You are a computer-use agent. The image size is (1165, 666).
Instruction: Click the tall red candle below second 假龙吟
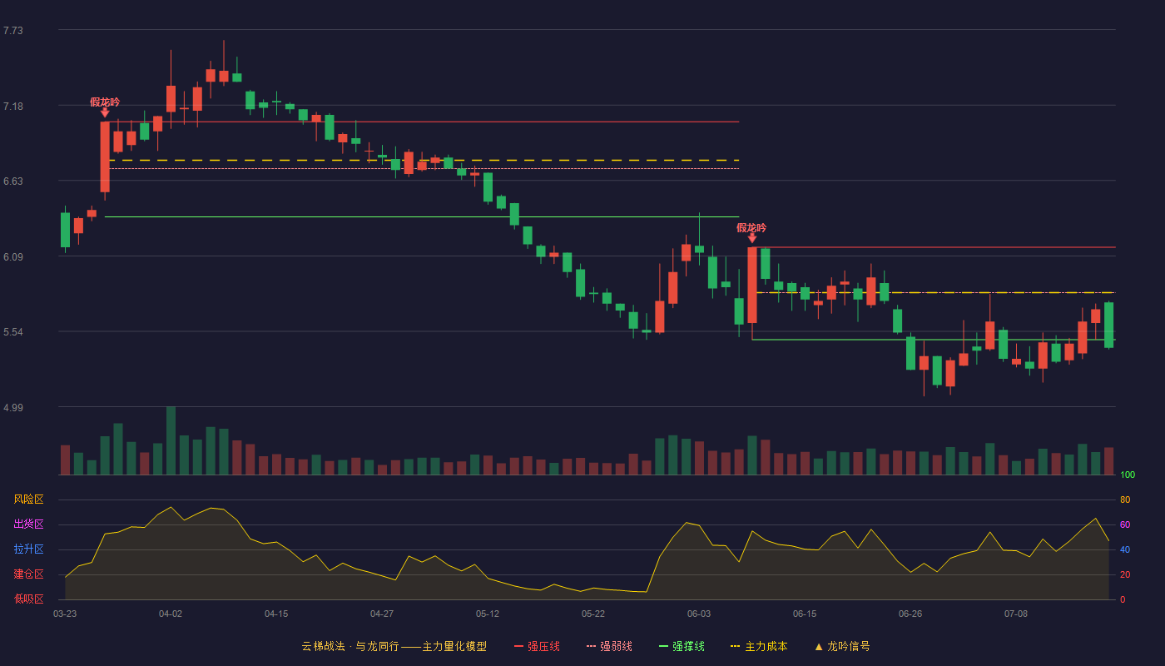(x=752, y=285)
